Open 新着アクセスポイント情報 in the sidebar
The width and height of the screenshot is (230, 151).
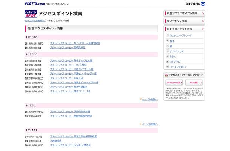tap(184, 13)
